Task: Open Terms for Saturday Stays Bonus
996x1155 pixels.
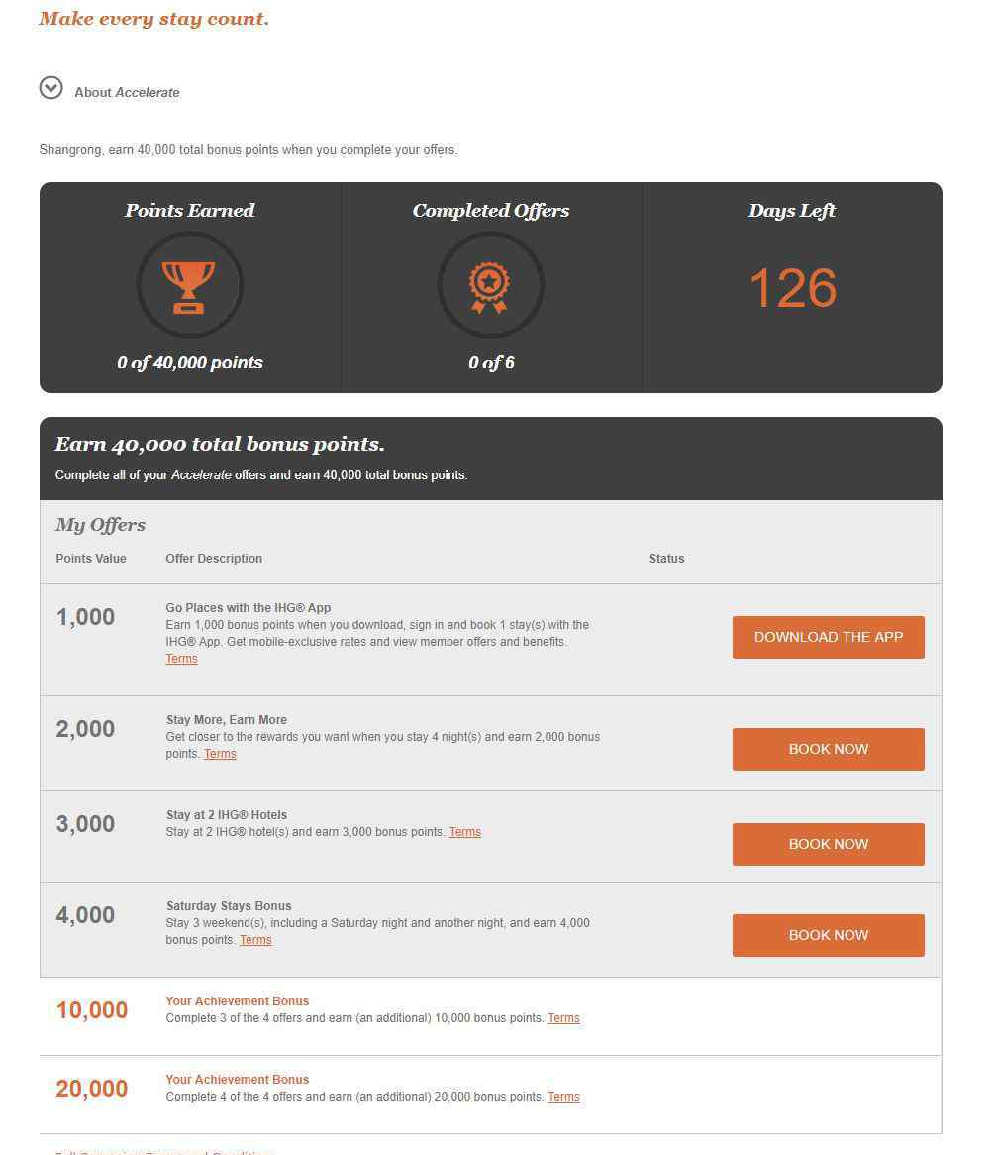Action: click(256, 940)
